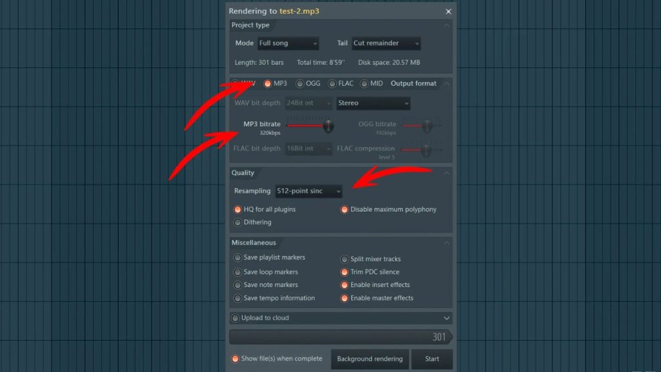Click the Start button to render
Viewport: 661px width, 372px height.
[432, 359]
